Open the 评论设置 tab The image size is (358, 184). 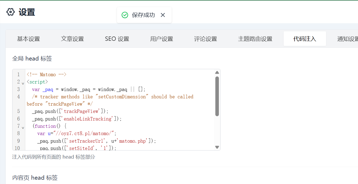[x=206, y=39]
